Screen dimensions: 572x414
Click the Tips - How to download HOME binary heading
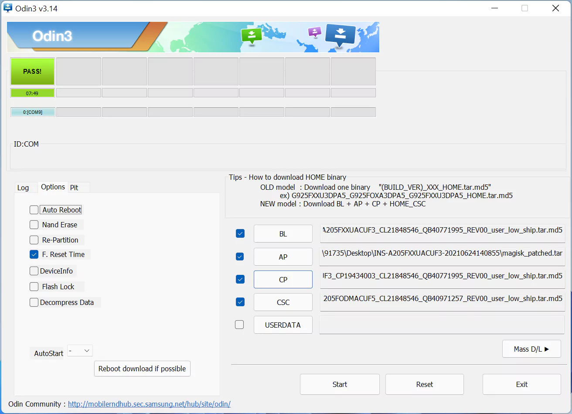point(288,177)
